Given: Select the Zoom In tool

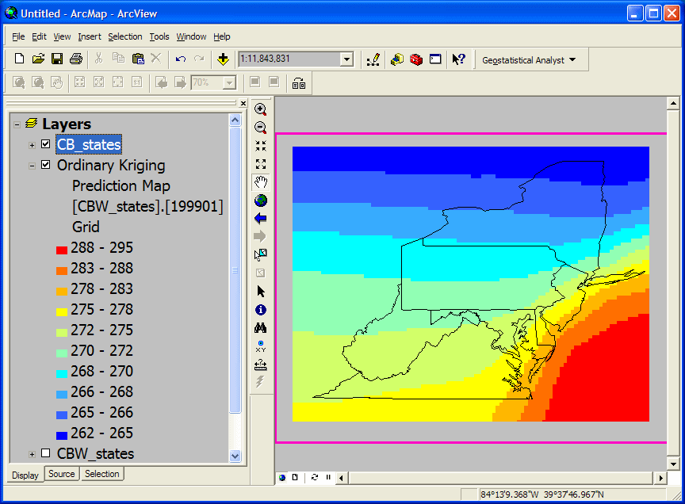Looking at the screenshot, I should 260,109.
